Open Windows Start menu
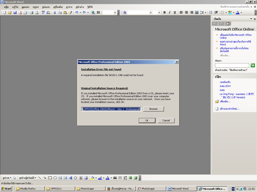 pyautogui.click(x=6, y=189)
